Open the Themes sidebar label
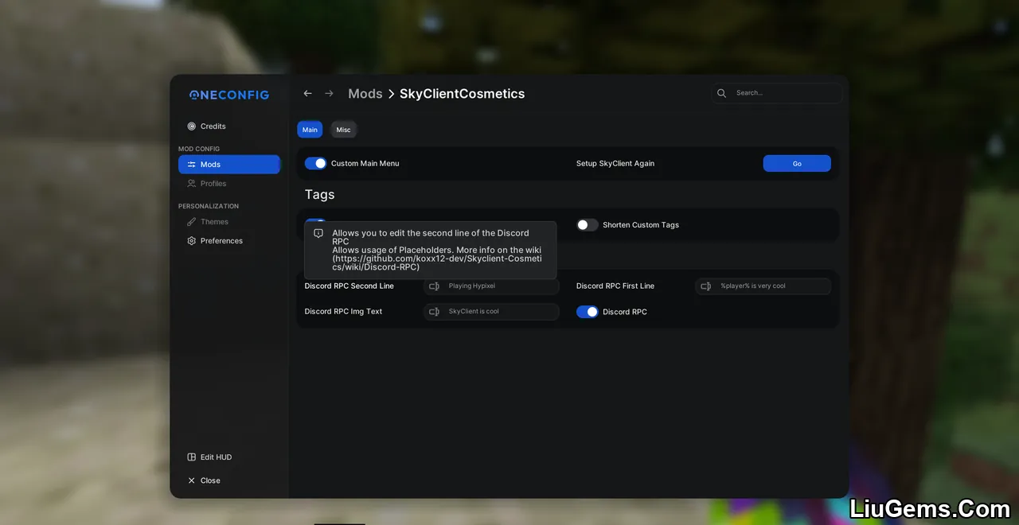Screen dimensions: 1019x525 click(x=214, y=222)
